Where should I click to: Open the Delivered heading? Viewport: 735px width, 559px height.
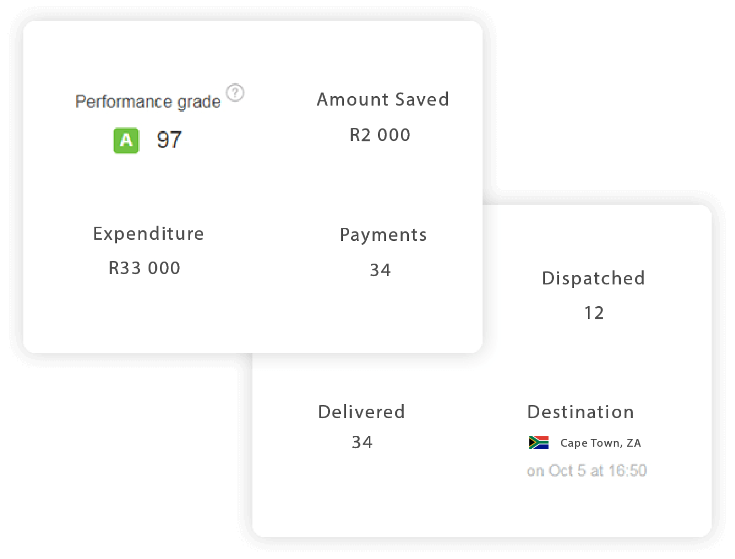coord(361,412)
